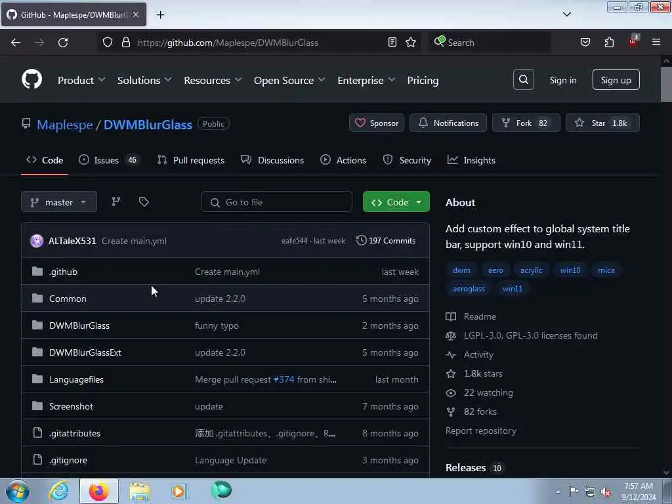Click Sign in link
The width and height of the screenshot is (672, 504).
[x=562, y=80]
